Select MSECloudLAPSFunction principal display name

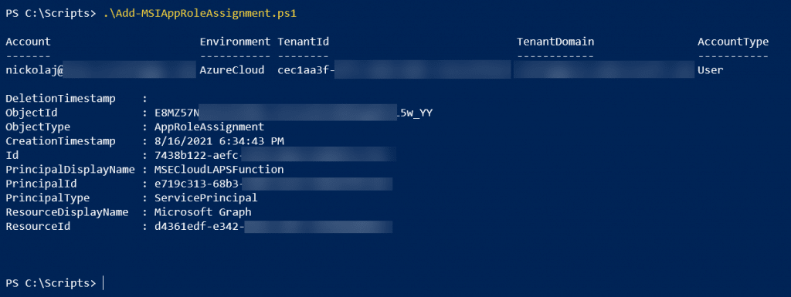[x=219, y=170]
